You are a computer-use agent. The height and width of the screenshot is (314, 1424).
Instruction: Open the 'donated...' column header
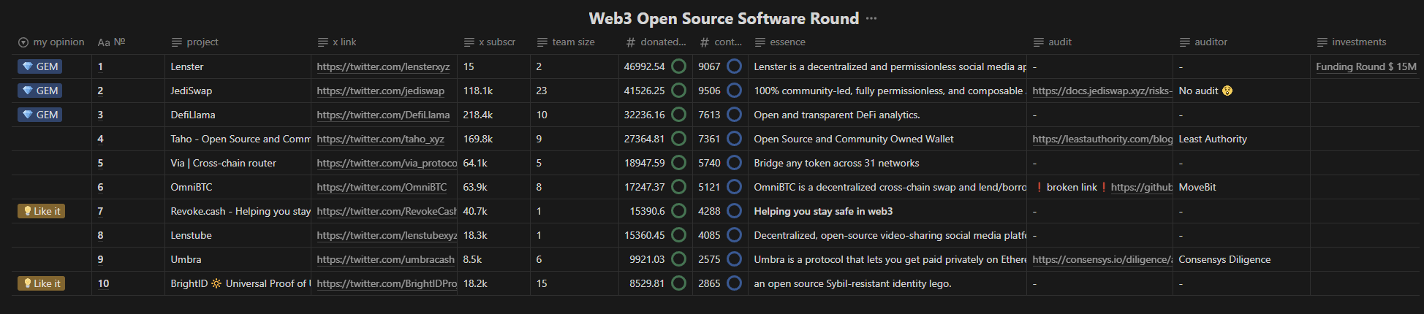(656, 42)
